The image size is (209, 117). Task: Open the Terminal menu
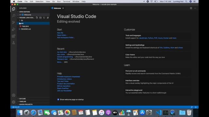point(67,1)
